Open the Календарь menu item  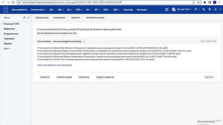tap(142, 10)
